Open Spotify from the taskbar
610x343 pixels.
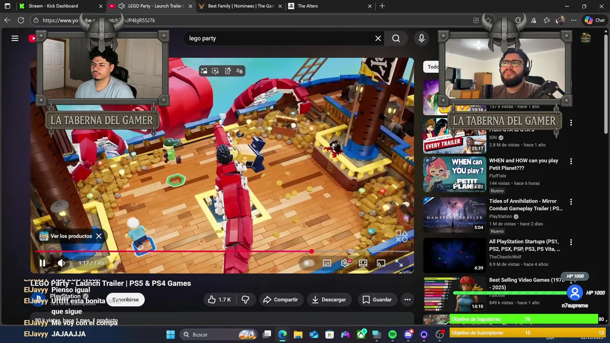pyautogui.click(x=393, y=334)
